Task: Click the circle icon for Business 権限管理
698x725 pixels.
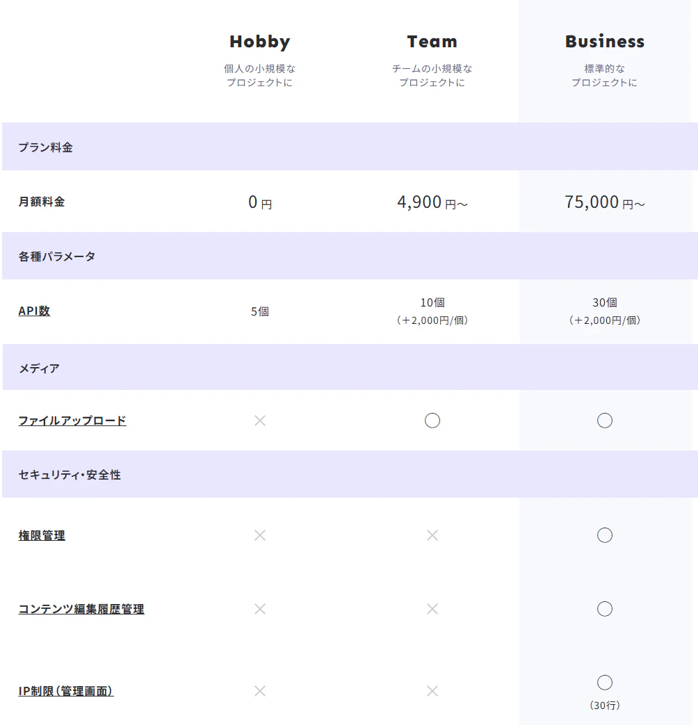Action: [605, 535]
